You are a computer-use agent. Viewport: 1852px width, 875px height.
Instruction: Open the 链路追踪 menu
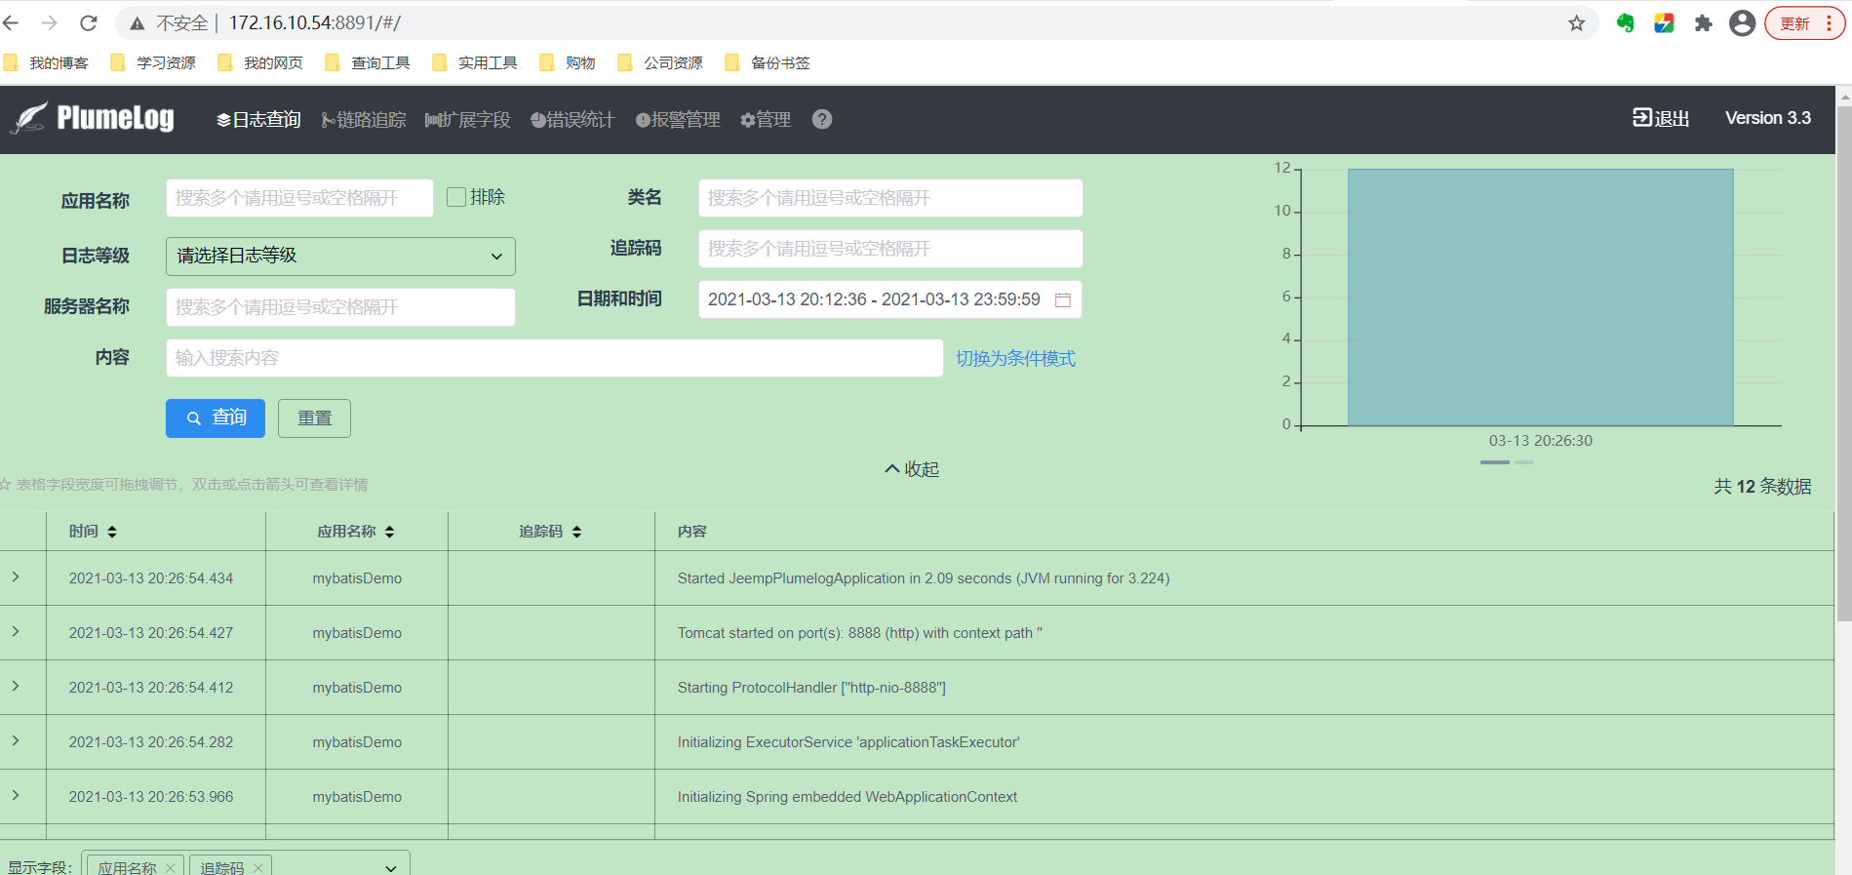[363, 119]
